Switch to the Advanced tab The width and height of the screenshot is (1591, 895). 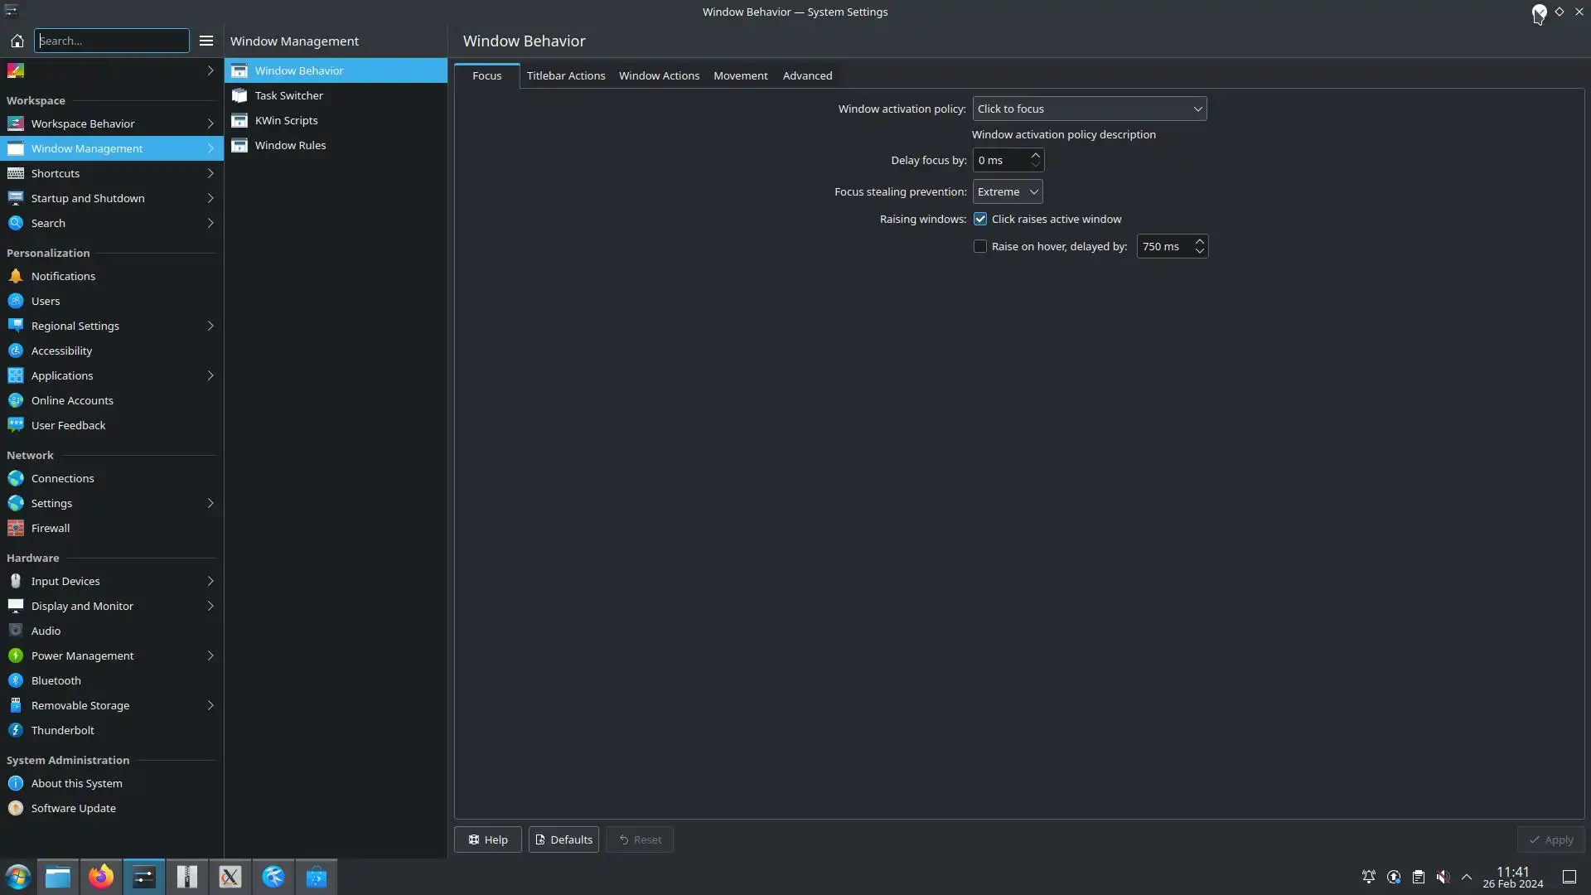(x=807, y=75)
